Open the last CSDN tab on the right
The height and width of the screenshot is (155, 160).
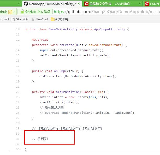click(152, 4)
